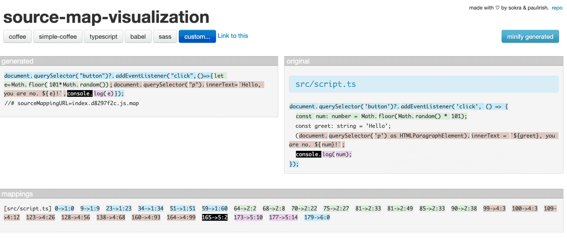Open the repo link

[x=557, y=8]
